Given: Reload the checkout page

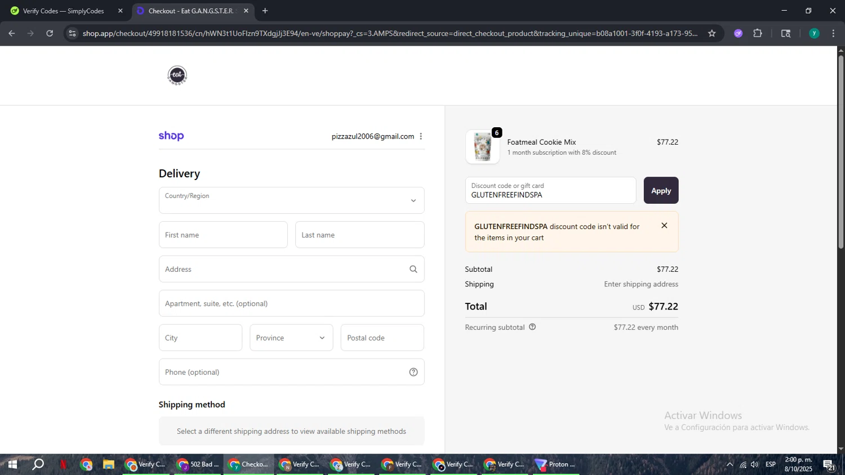Looking at the screenshot, I should [50, 33].
